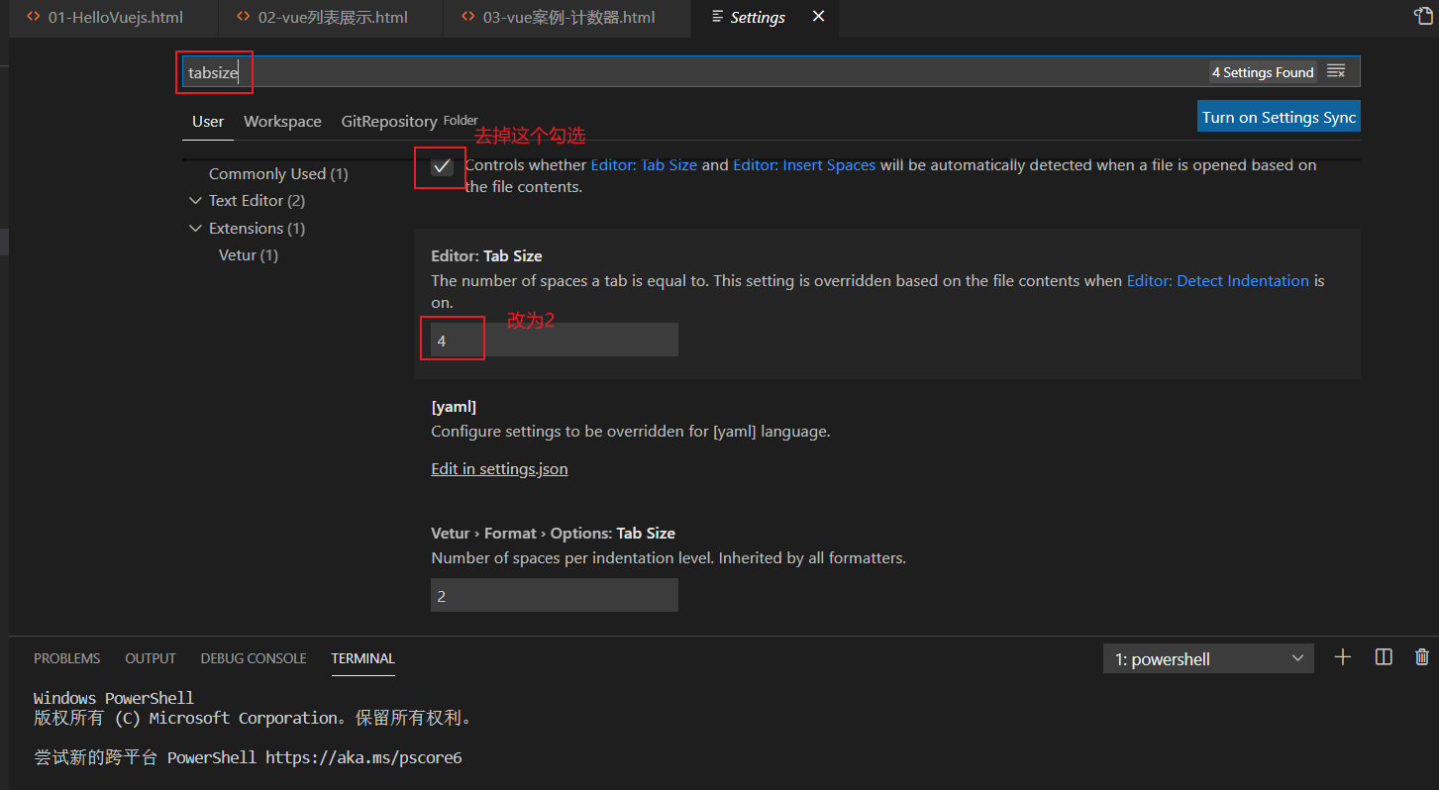Open the Editor: Detect Indentation link
Image resolution: width=1439 pixels, height=790 pixels.
[x=1218, y=281]
